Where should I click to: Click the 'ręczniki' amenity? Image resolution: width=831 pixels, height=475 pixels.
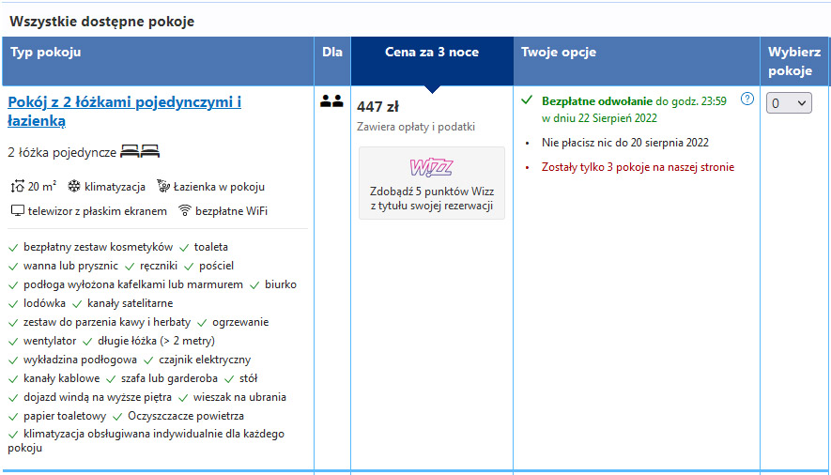pos(159,266)
